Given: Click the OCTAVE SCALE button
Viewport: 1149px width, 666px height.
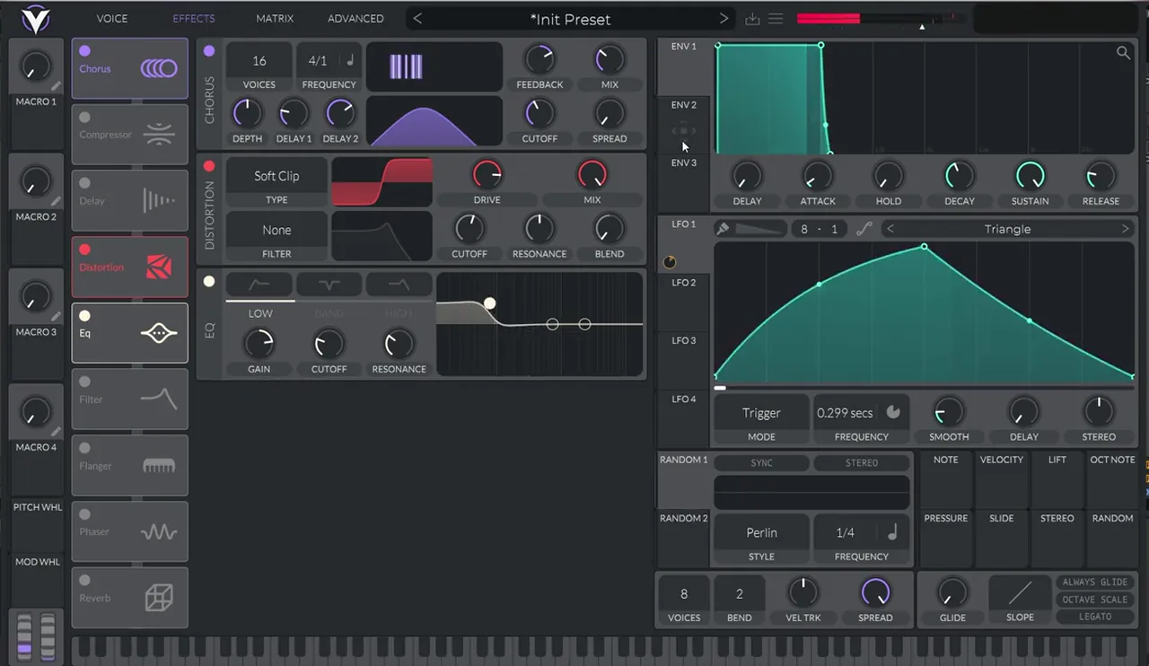Looking at the screenshot, I should point(1094,600).
